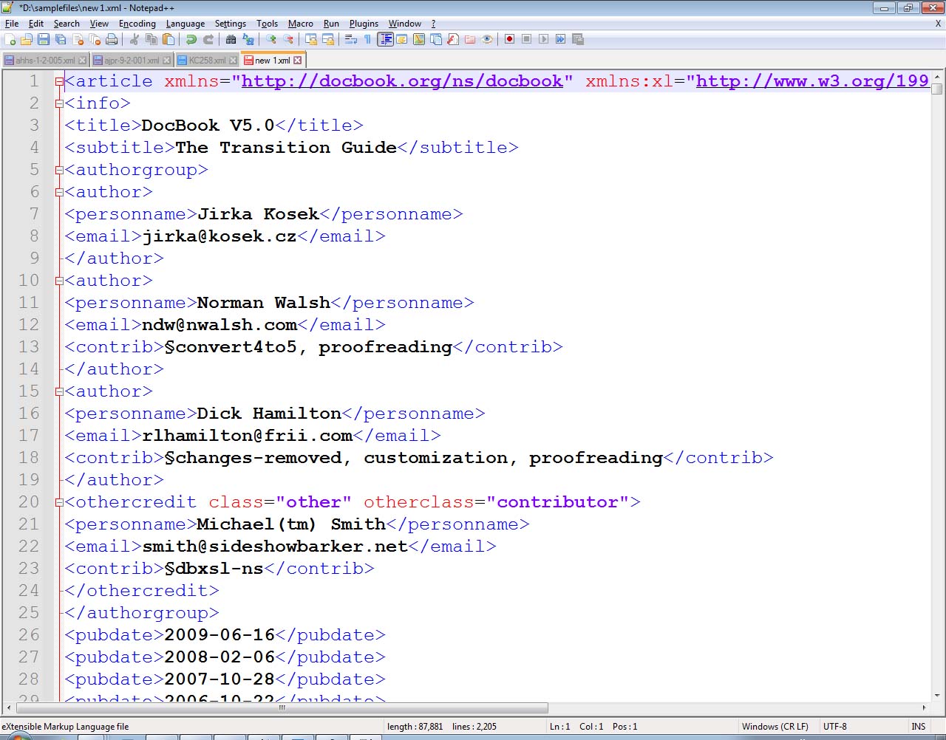Toggle the Indent Guide button
Viewport: 946px width, 740px height.
[x=385, y=39]
